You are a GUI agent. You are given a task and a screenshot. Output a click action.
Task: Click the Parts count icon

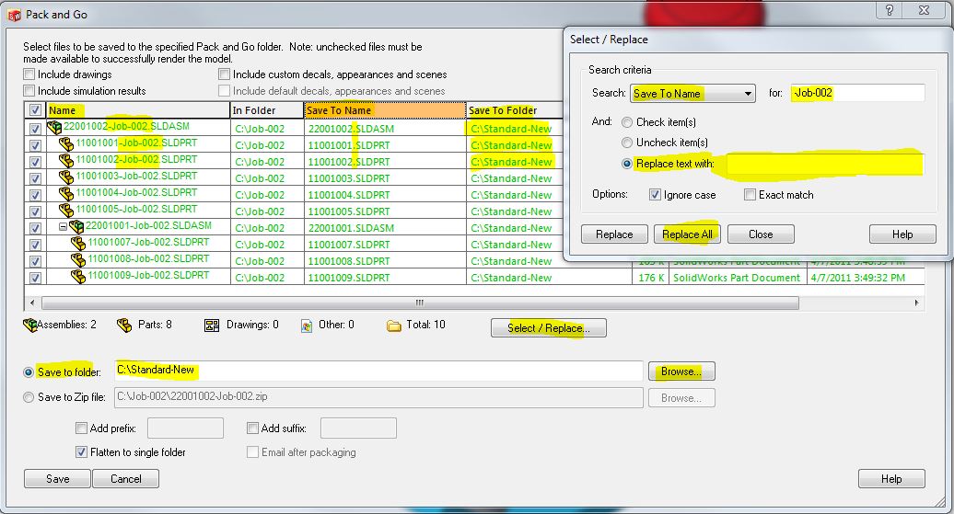(124, 326)
